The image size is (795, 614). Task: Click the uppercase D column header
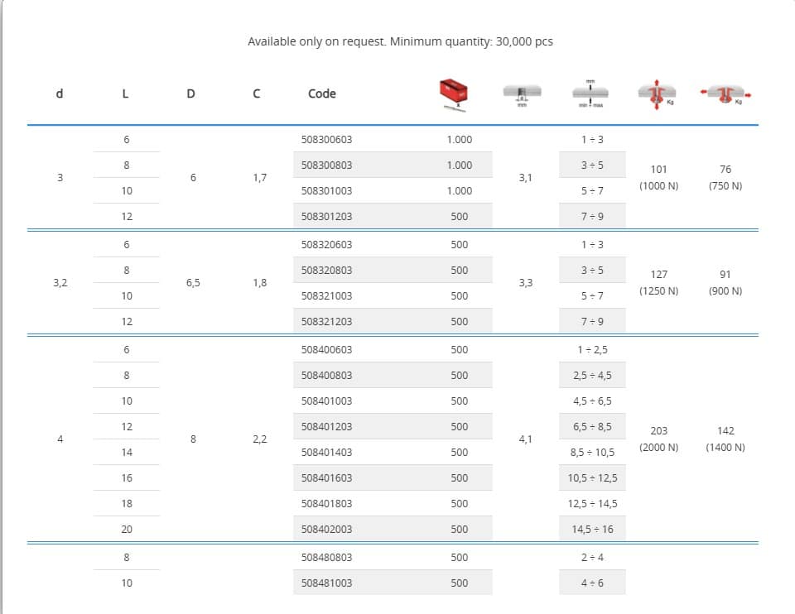(x=191, y=94)
